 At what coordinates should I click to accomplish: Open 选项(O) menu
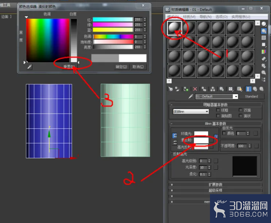coord(221,17)
